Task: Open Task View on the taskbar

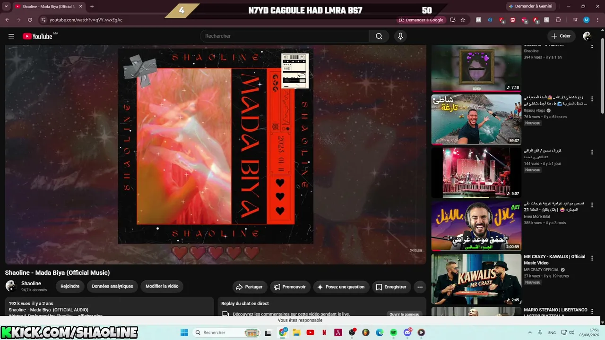Action: coord(268,332)
